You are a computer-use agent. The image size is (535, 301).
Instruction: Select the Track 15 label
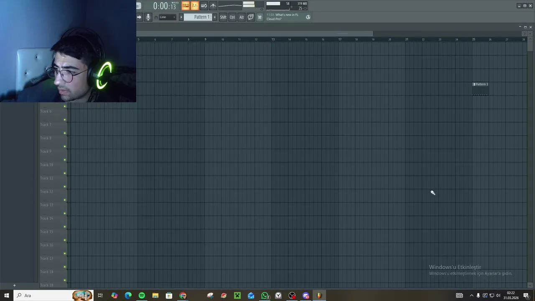click(x=47, y=232)
